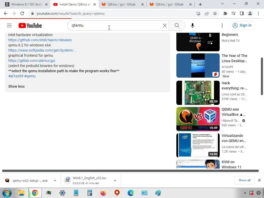Screen dimensions: 264x198
Task: Clear the qtemu search query
Action: pyautogui.click(x=165, y=26)
